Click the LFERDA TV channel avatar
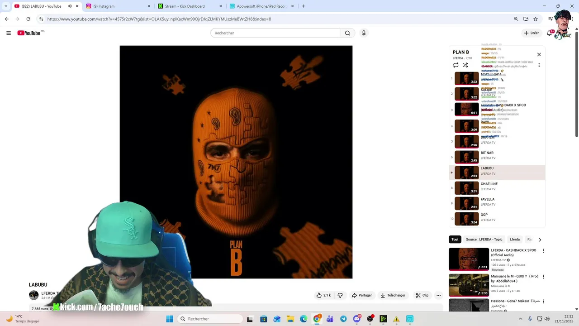 34,295
